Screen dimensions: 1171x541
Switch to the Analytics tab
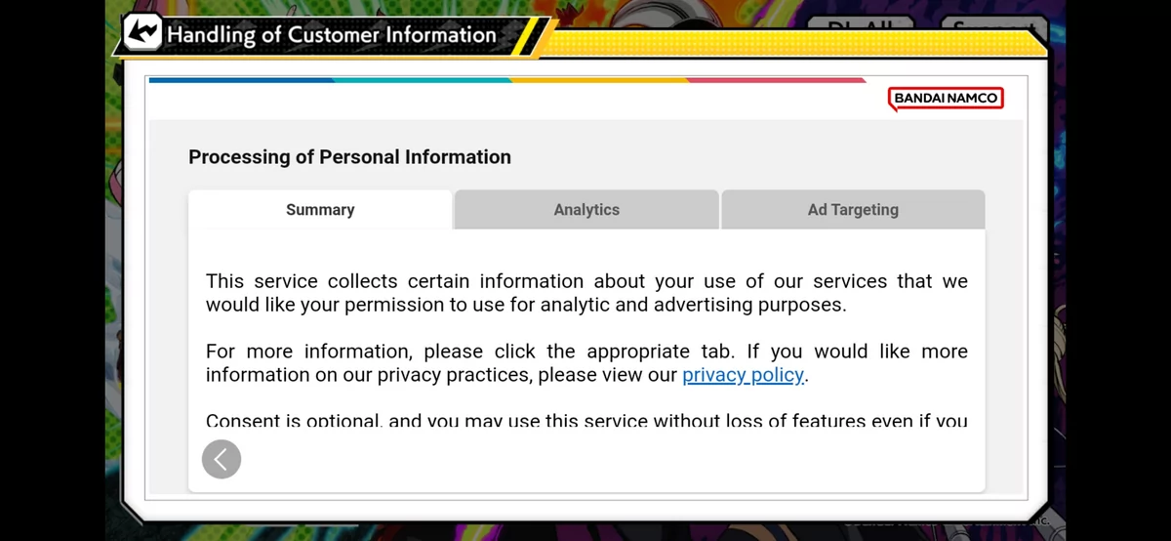pos(586,209)
